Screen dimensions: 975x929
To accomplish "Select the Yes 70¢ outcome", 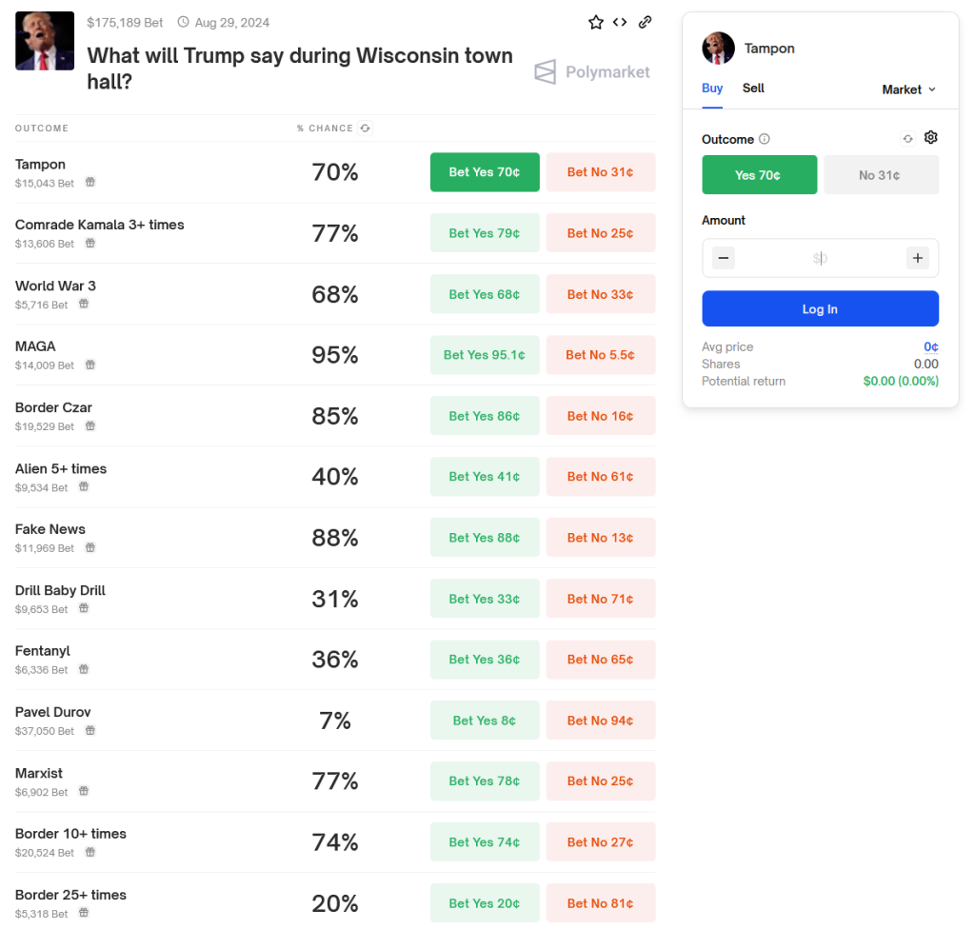I will click(759, 175).
